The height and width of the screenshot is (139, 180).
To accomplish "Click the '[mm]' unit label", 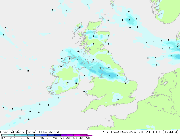I will pos(31,132).
